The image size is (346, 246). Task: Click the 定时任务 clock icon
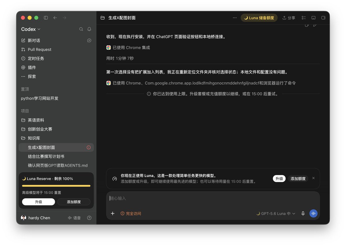23,58
